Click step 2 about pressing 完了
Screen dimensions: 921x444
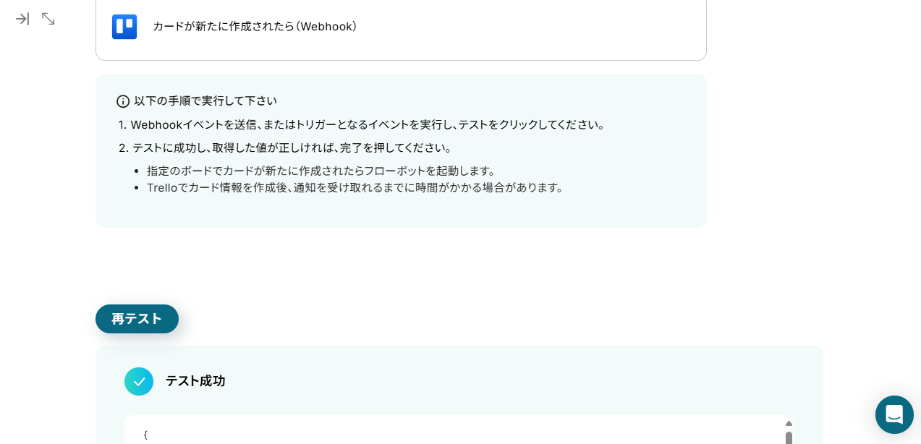pyautogui.click(x=287, y=148)
